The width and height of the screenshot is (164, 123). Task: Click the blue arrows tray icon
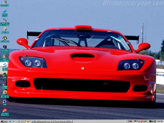(x=153, y=121)
